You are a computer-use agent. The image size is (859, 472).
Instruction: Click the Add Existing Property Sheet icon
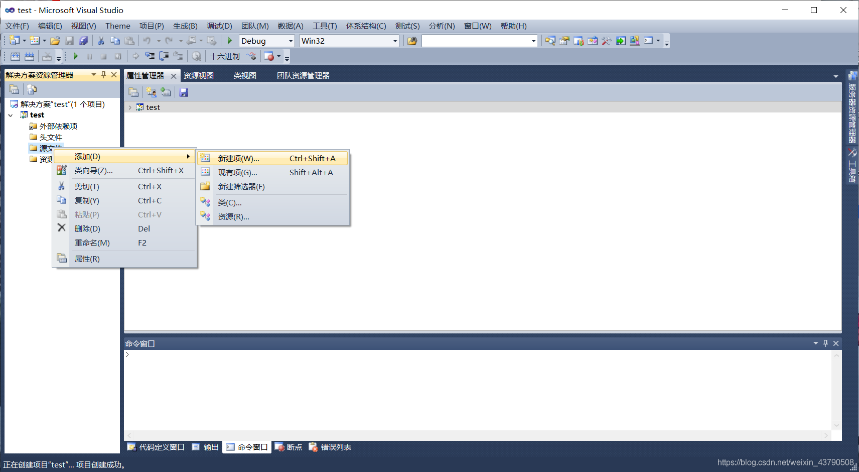tap(166, 92)
